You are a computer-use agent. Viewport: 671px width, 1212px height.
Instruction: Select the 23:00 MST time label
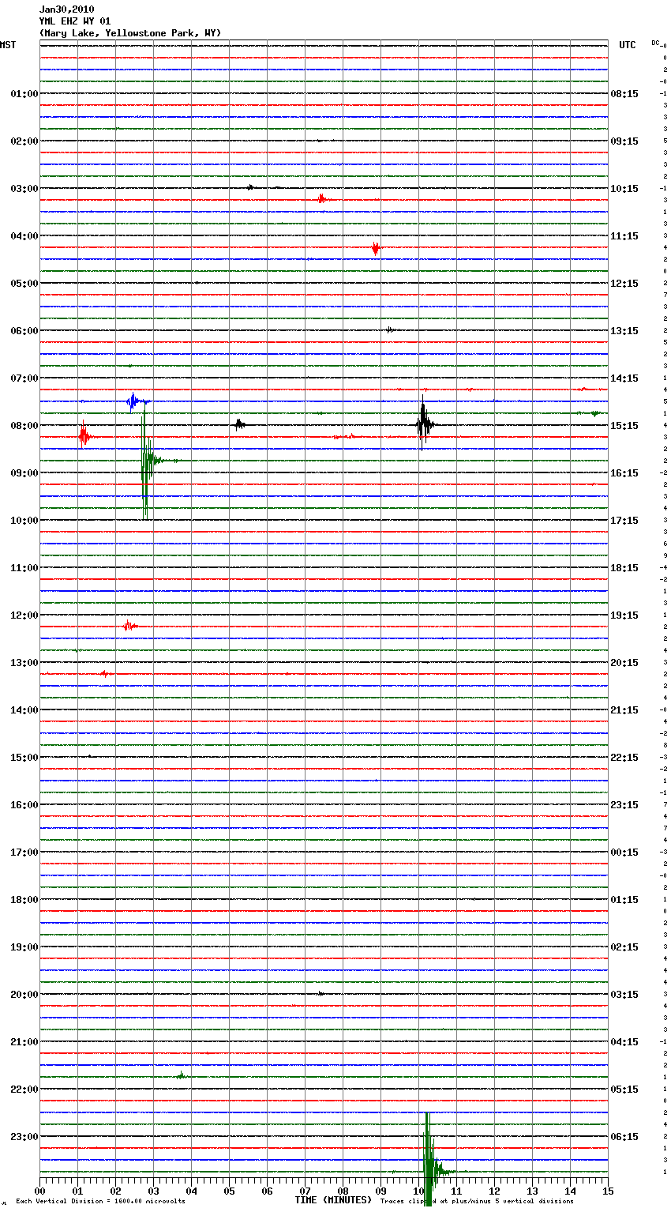click(x=24, y=1137)
